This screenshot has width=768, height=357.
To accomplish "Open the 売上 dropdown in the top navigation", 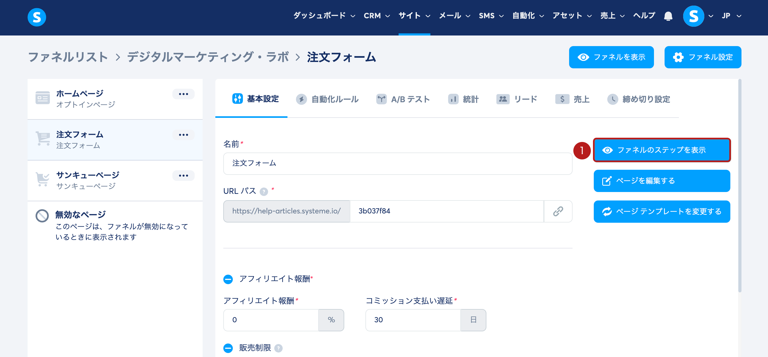I will pyautogui.click(x=612, y=16).
